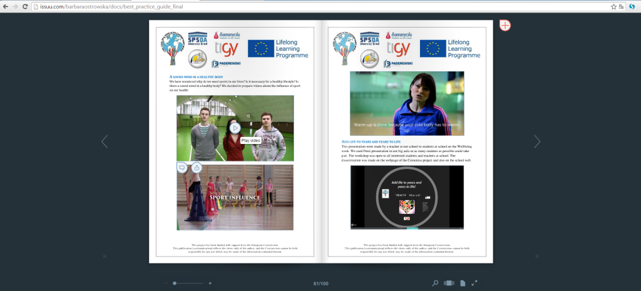This screenshot has width=641, height=291.
Task: Play the video with three people in the gym
Action: (x=235, y=128)
